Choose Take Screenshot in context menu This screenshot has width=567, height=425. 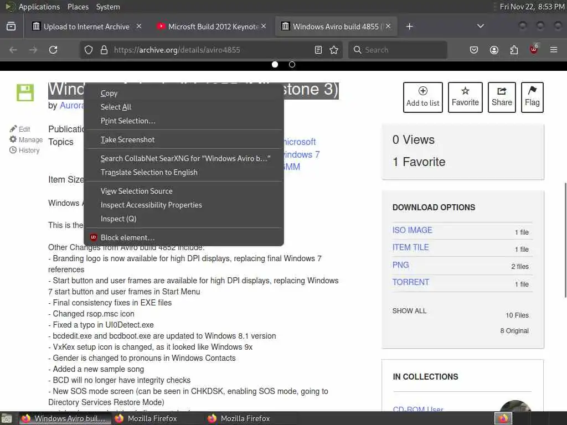click(x=184, y=139)
